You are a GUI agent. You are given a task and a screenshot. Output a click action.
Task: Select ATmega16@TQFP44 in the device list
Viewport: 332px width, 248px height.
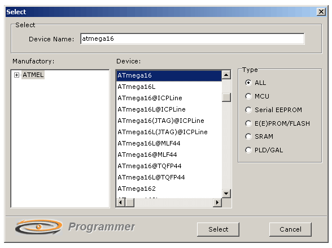tap(169, 166)
